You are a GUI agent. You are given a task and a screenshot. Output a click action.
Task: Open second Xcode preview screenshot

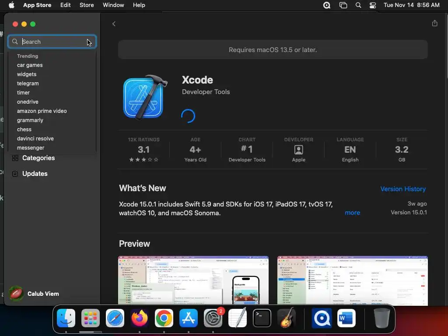tap(352, 280)
